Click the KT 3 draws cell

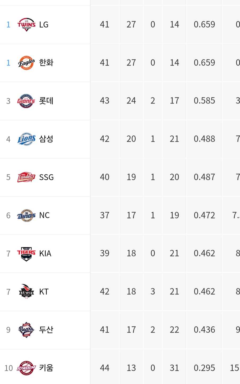point(153,292)
